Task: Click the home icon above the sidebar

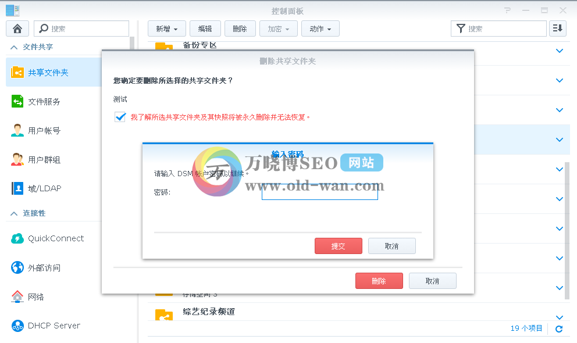Action: click(17, 28)
